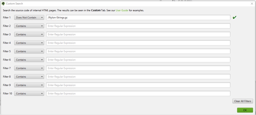This screenshot has height=115, width=256.
Task: Open the Filter 1 'Does Not Contain' dropdown
Action: [x=29, y=18]
